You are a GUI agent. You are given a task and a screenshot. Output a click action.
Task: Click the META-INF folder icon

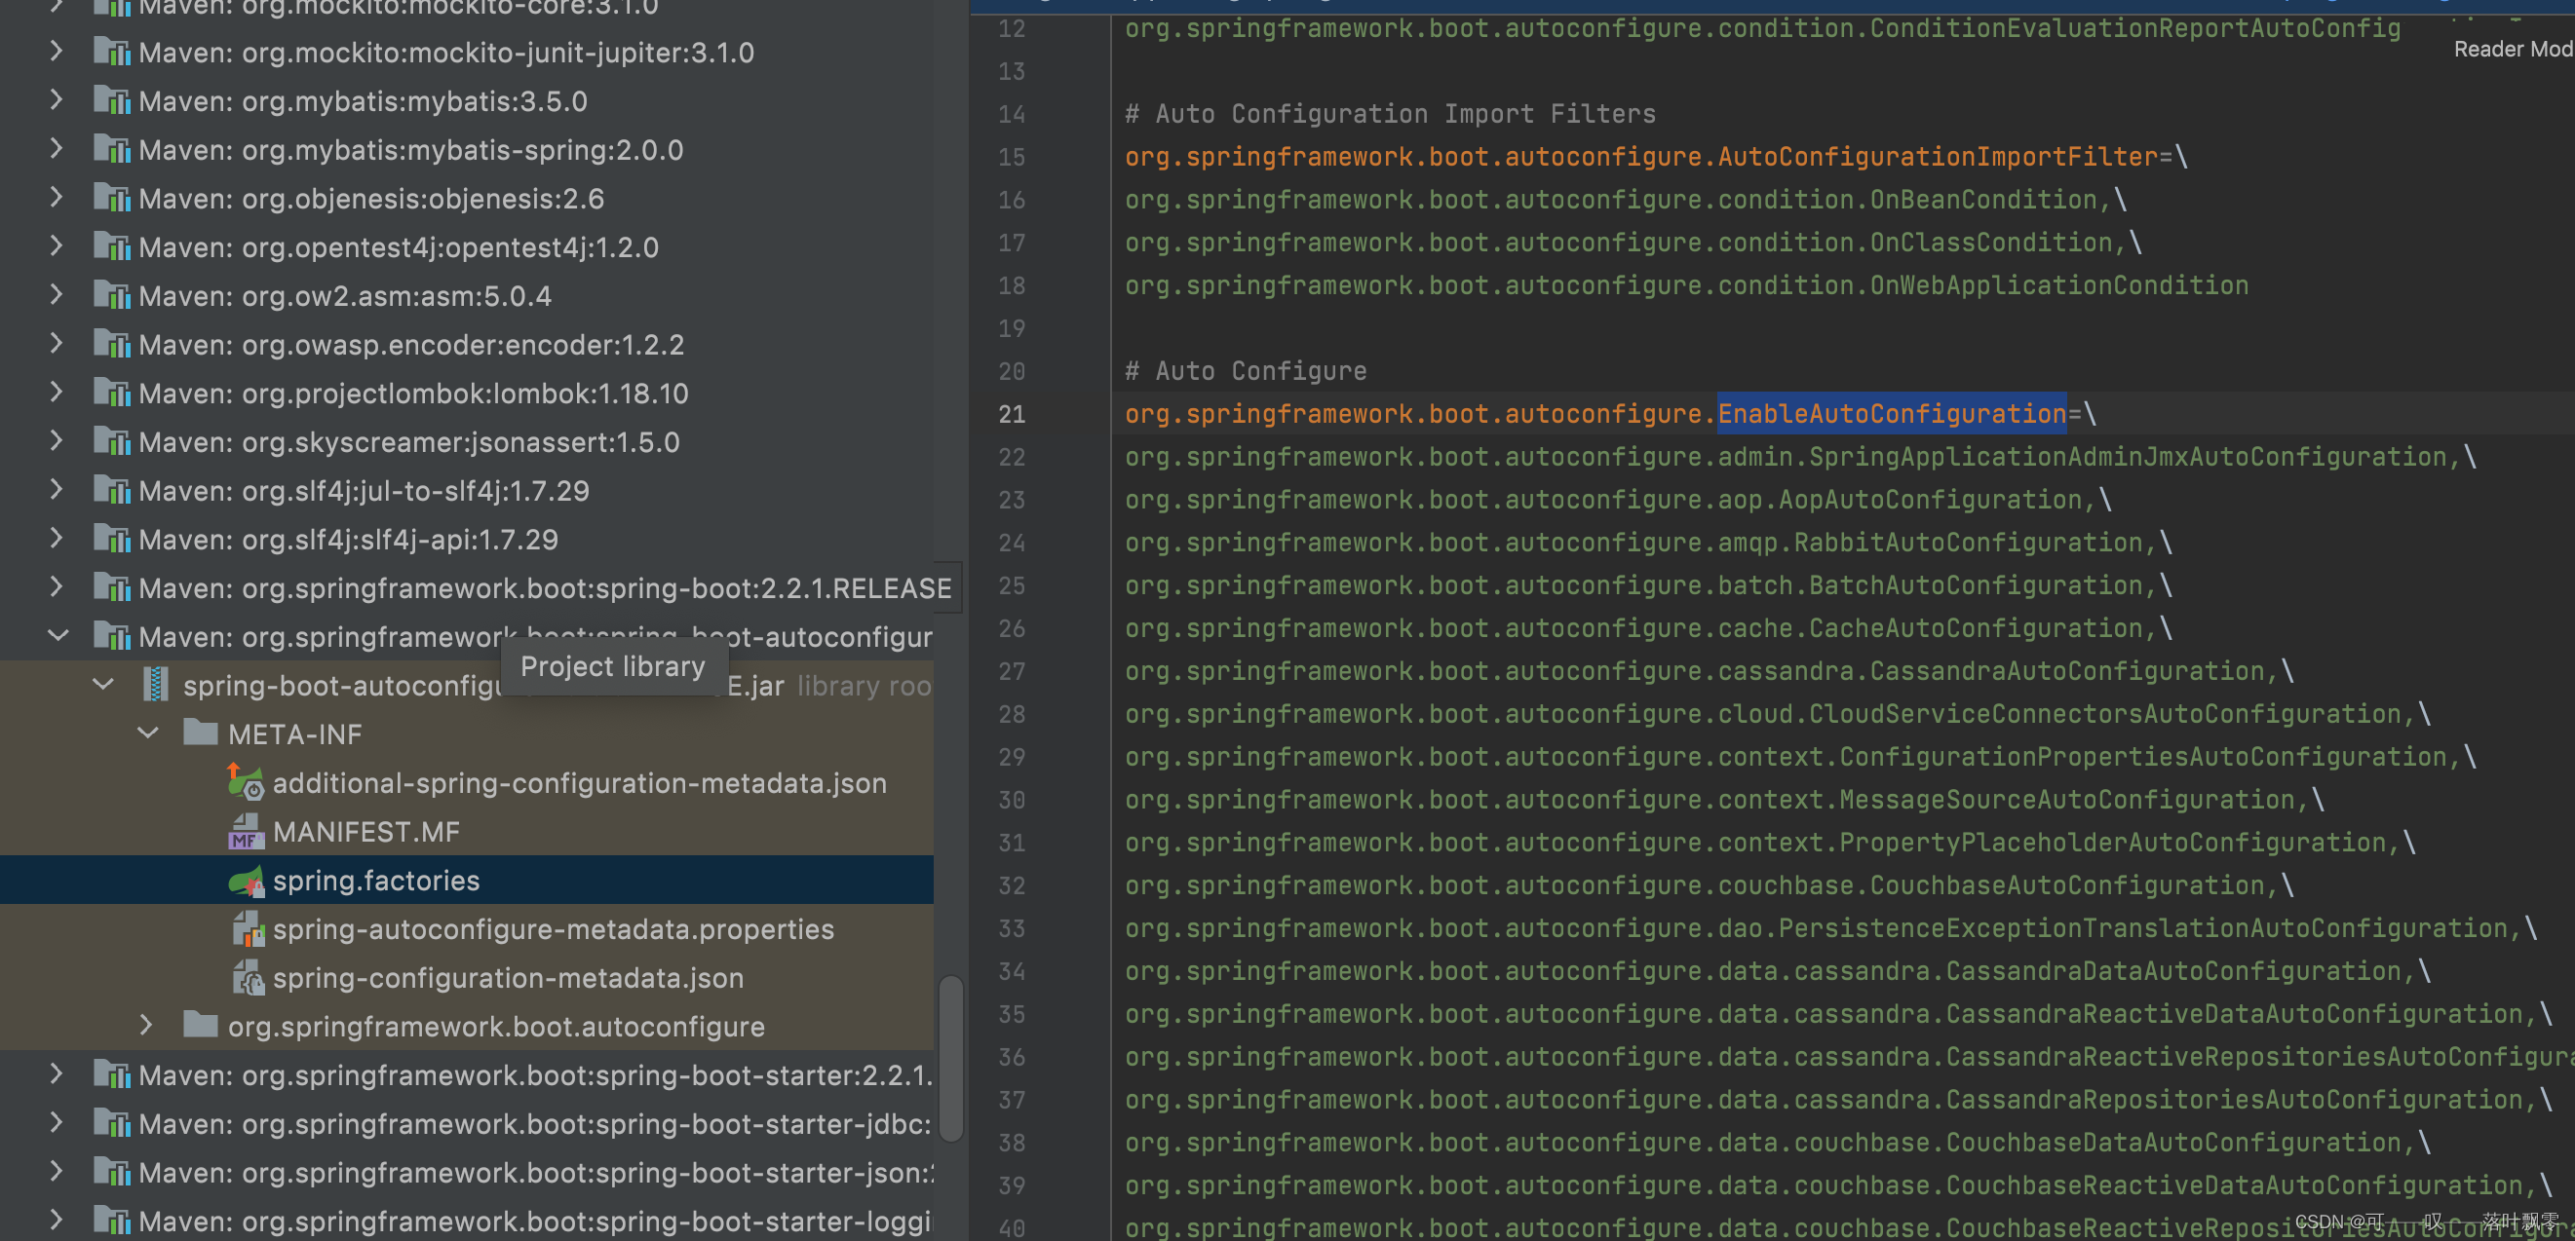coord(200,733)
